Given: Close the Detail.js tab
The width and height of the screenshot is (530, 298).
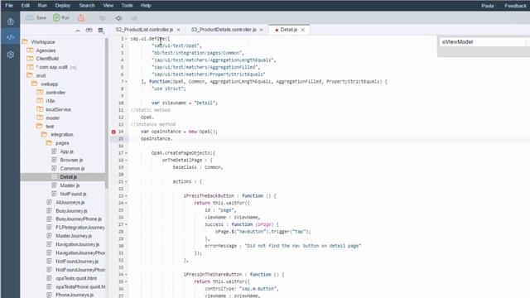Looking at the screenshot, I should 303,30.
